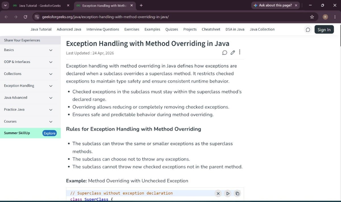Viewport: 341px width, 202px height.
Task: Click the X icon in code block toolbar
Action: [218, 193]
